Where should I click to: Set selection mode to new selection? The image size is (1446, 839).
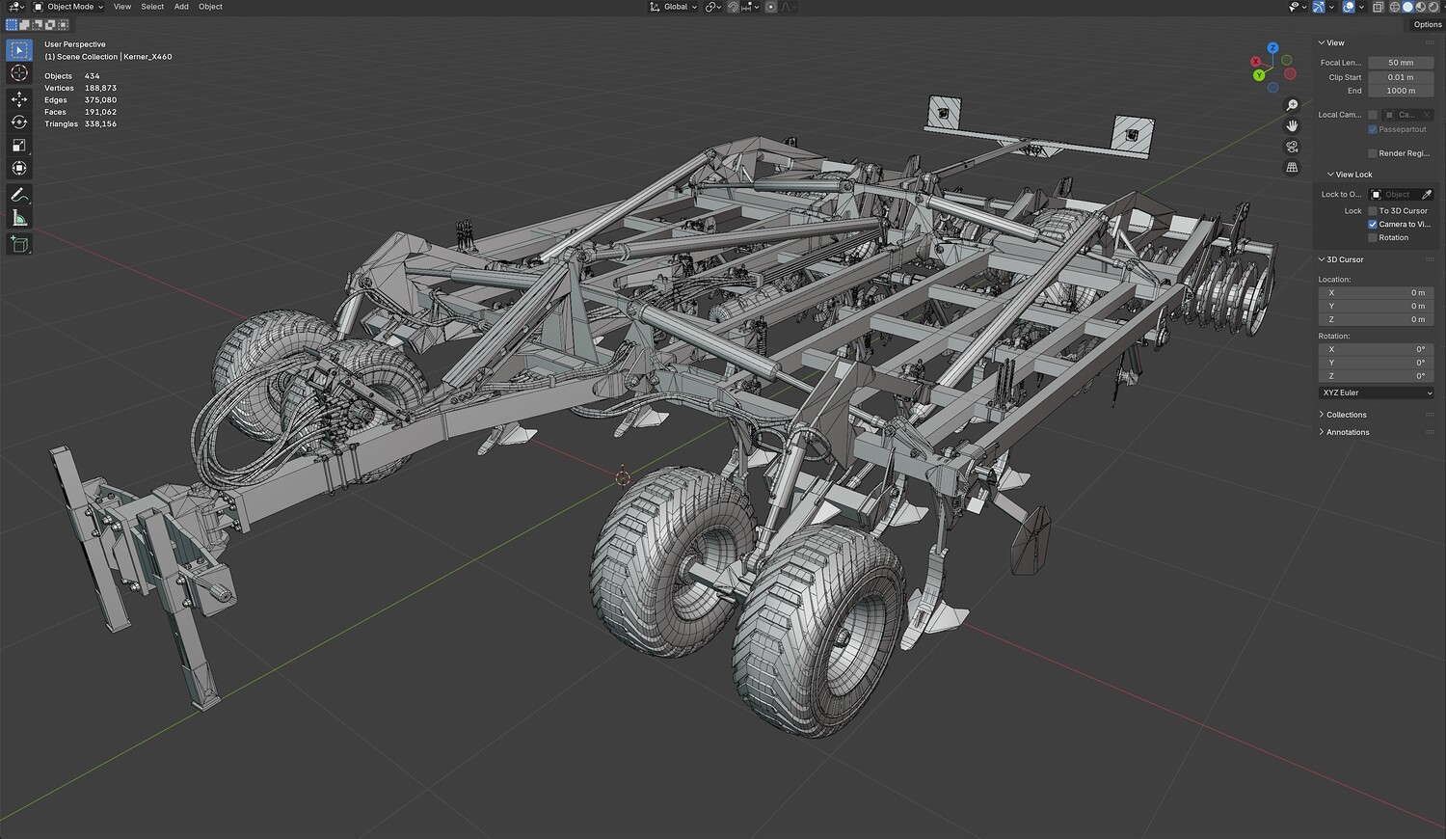(12, 25)
